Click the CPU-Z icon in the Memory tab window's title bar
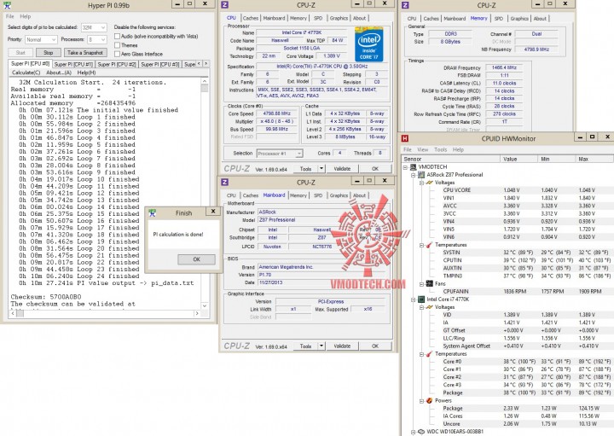The width and height of the screenshot is (614, 436). [405, 5]
